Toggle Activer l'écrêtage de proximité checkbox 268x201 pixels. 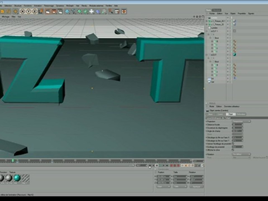coord(233,144)
